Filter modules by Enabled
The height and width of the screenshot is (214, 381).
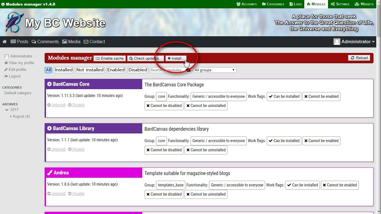(116, 70)
